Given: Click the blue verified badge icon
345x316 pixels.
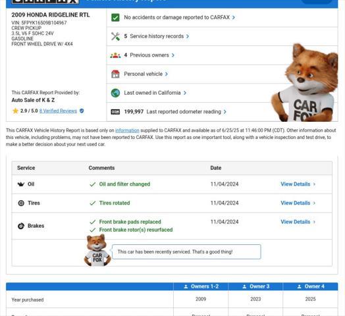Looking at the screenshot, I should [82, 111].
